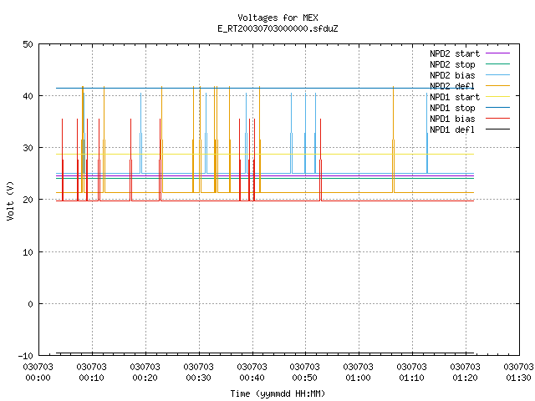Click the 'NPD2 defl' legend label

pyautogui.click(x=452, y=86)
